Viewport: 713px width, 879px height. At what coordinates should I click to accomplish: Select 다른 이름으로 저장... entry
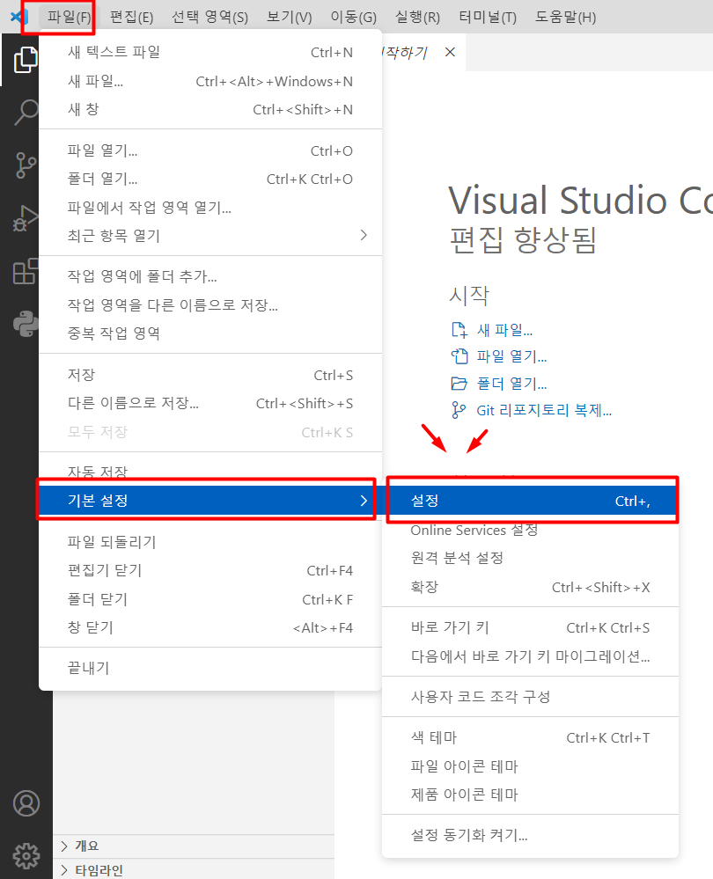click(210, 403)
